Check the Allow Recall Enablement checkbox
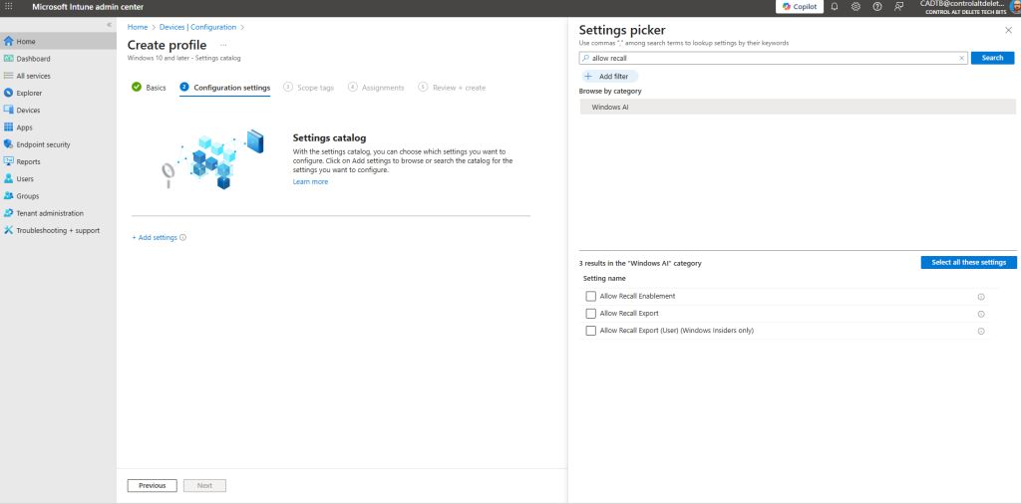 click(x=591, y=297)
